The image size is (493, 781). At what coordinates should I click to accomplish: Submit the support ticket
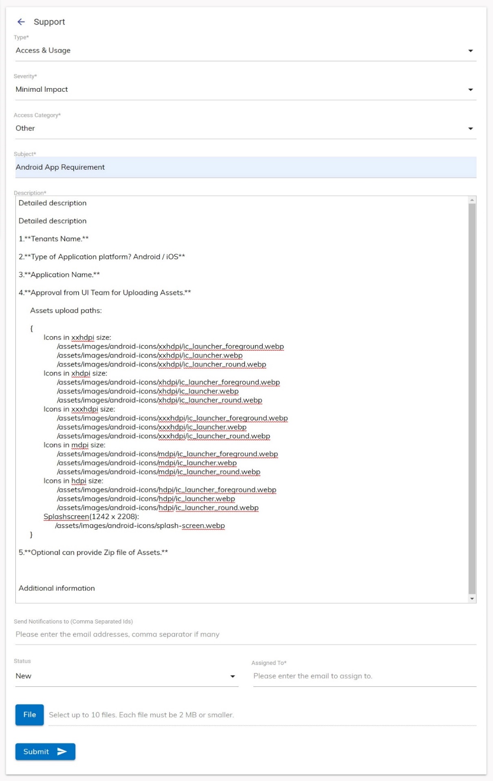45,752
